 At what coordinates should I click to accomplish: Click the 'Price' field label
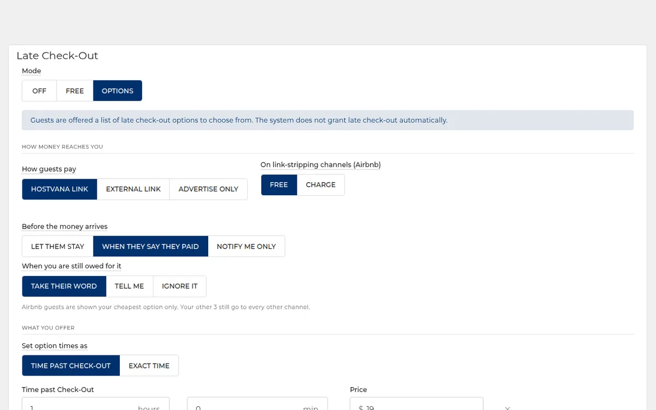tap(359, 390)
